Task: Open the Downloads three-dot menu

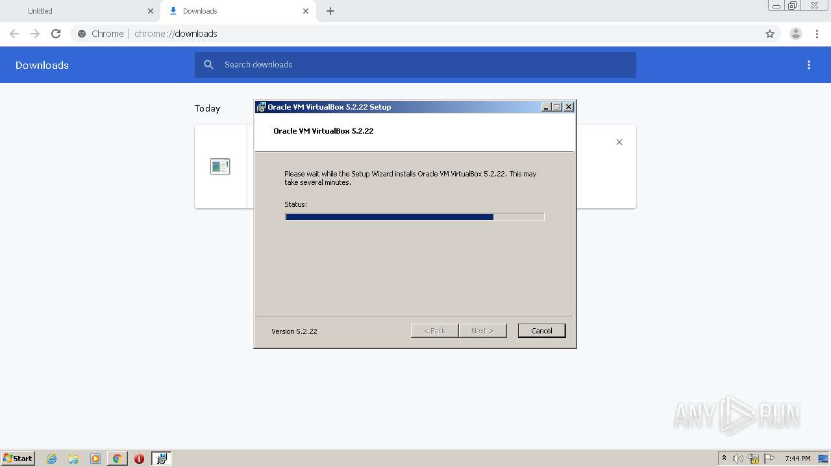Action: click(809, 65)
